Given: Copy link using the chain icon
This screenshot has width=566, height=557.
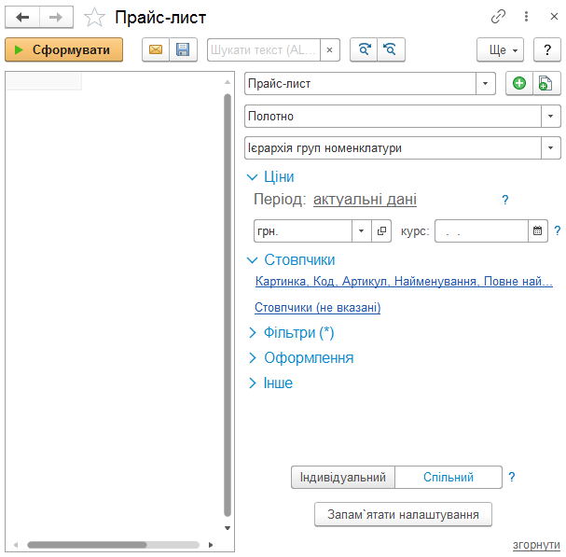Looking at the screenshot, I should [498, 16].
